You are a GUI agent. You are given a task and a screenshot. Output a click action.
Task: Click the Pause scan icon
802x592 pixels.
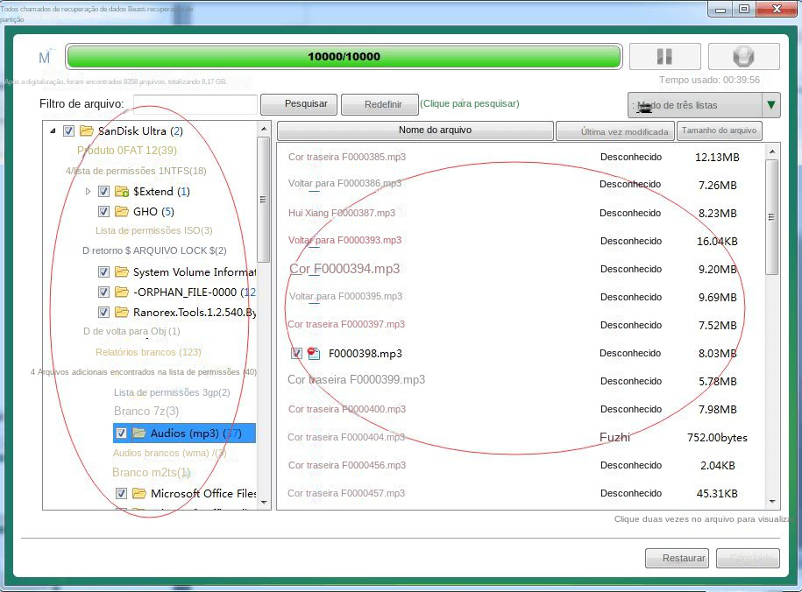[x=664, y=55]
